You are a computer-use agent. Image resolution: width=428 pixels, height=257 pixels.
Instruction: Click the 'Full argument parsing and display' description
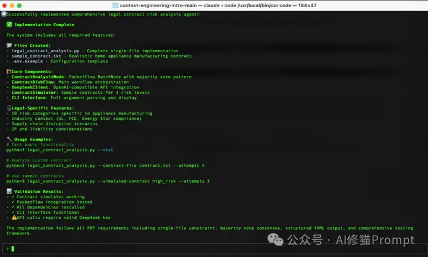coord(94,97)
